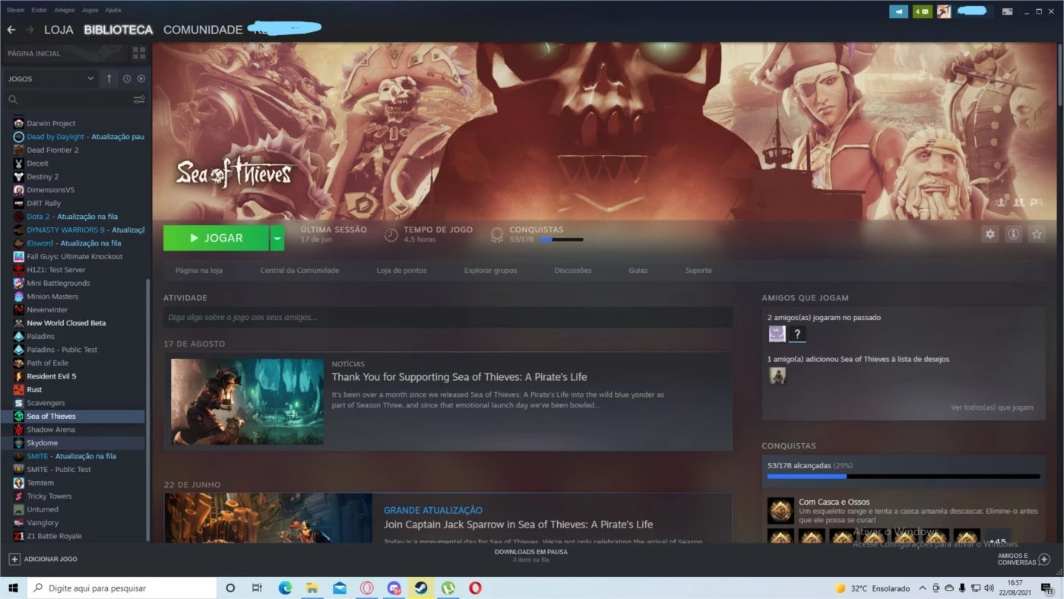The width and height of the screenshot is (1064, 599).
Task: Go forward with the right arrow
Action: (30, 30)
